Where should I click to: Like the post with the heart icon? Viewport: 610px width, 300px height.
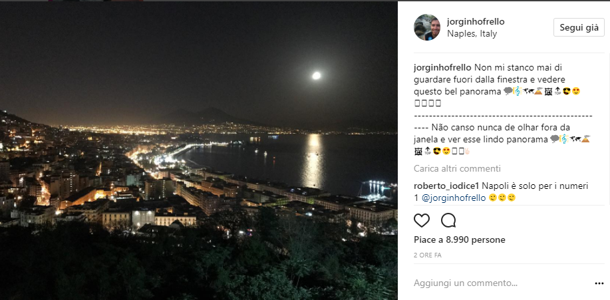421,221
